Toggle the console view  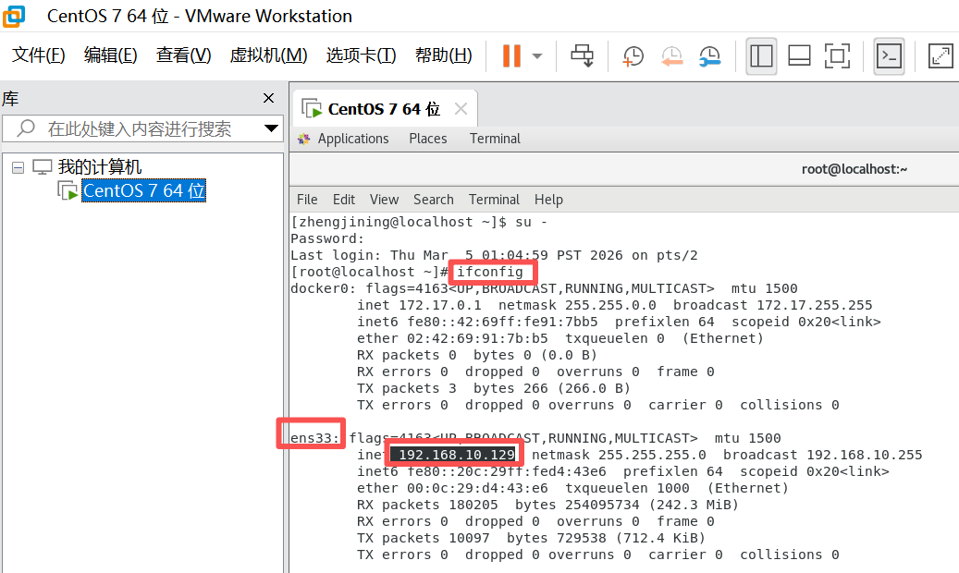click(889, 56)
